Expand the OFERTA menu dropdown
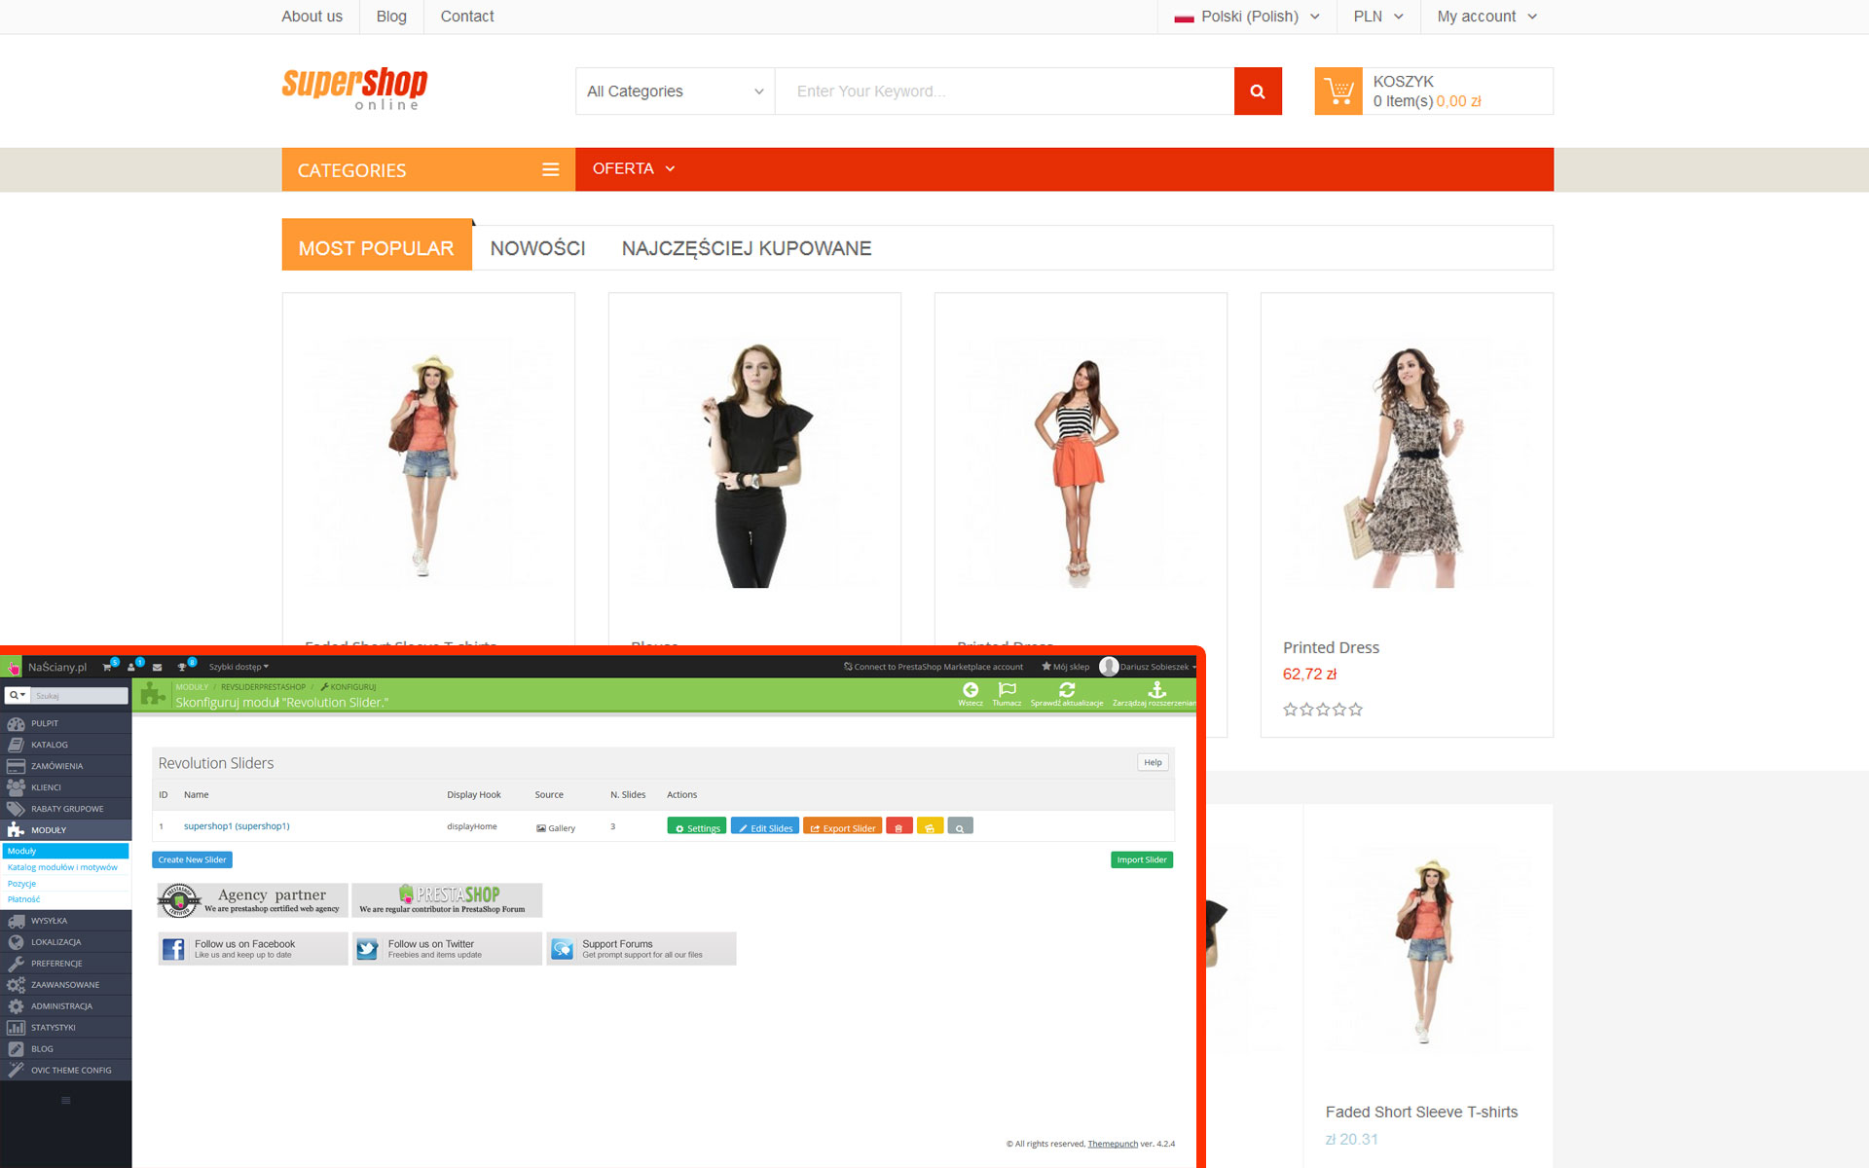This screenshot has height=1168, width=1869. pyautogui.click(x=634, y=168)
